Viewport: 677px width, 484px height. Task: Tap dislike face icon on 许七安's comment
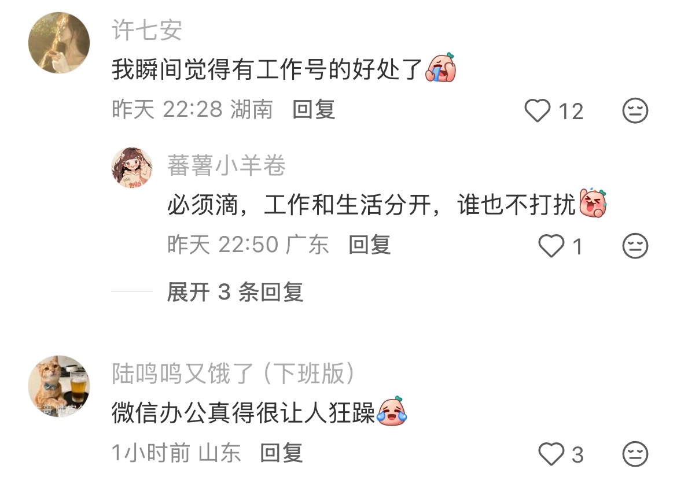635,110
